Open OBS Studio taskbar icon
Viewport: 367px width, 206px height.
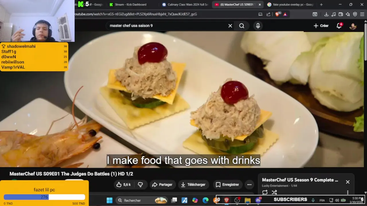(x=237, y=200)
